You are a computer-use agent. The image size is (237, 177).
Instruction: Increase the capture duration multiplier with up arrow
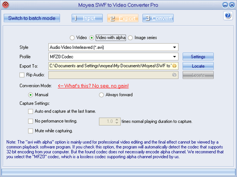[117, 120]
